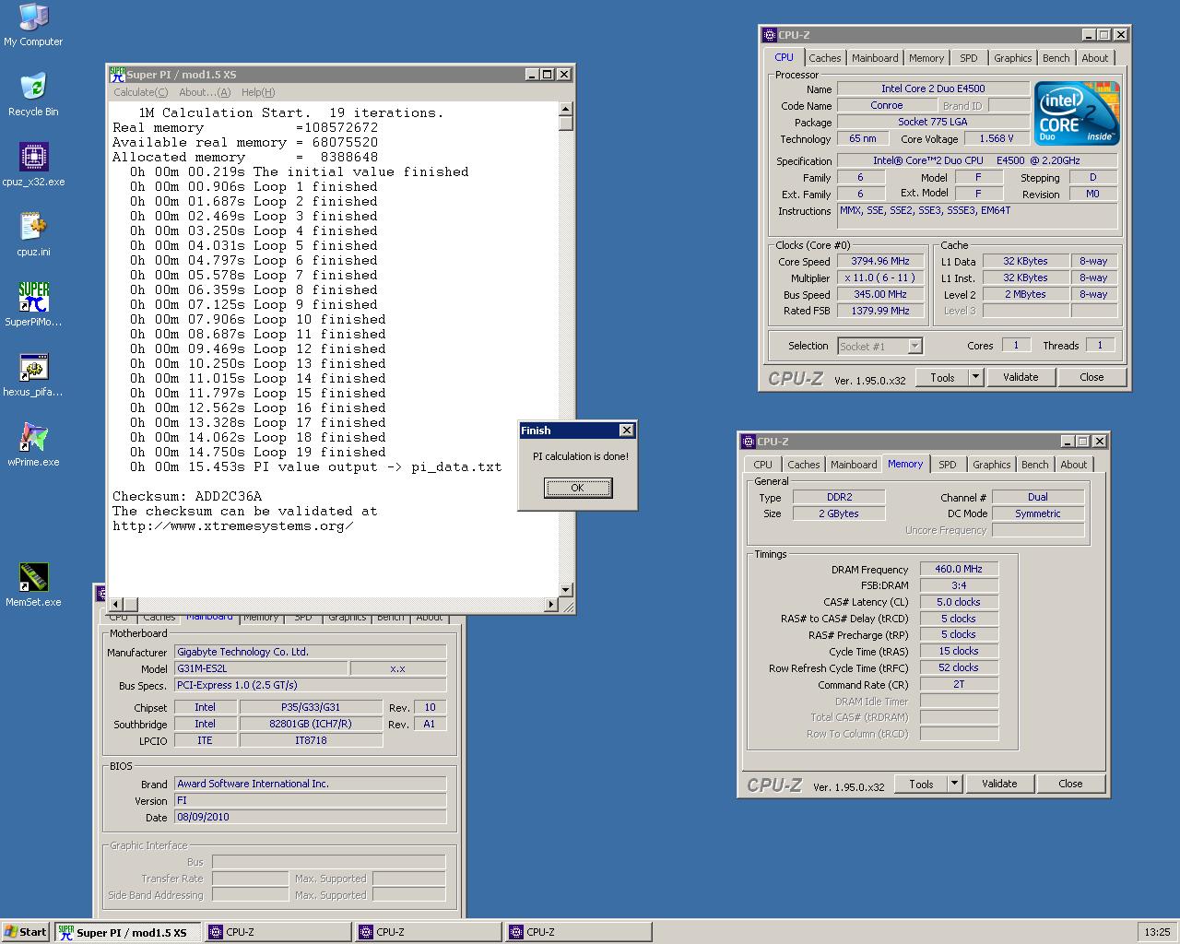Click the system tray clock 13:25
This screenshot has height=944, width=1180.
coord(1157,932)
